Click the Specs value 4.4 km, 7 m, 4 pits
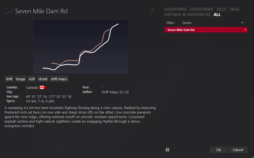254x158 pixels. (x=40, y=101)
